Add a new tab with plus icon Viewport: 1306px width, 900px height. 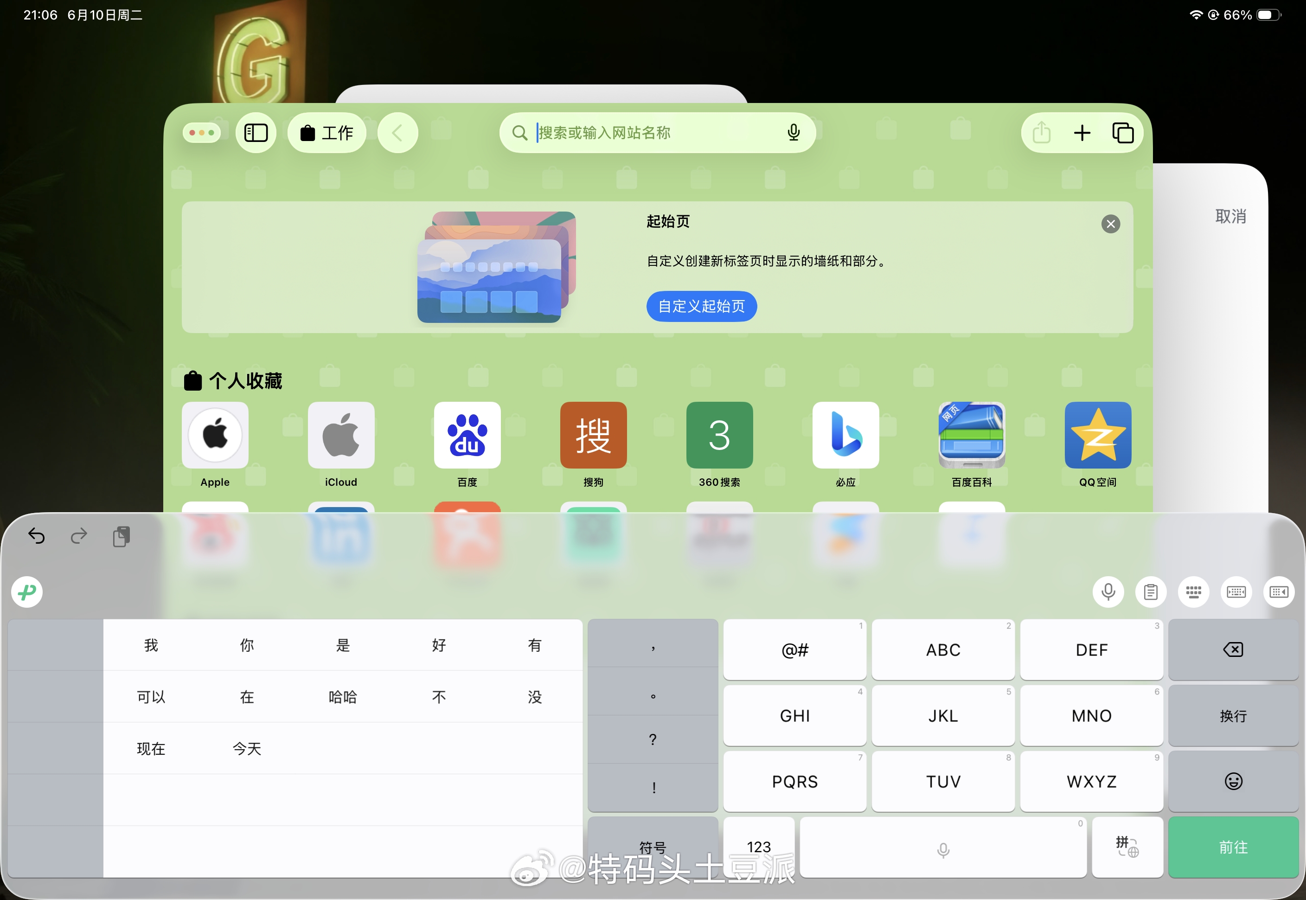point(1082,133)
